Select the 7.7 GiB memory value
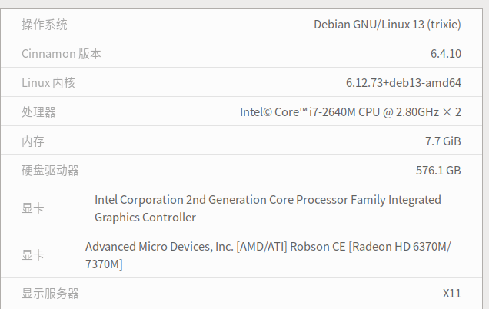This screenshot has width=489, height=309. tap(443, 141)
